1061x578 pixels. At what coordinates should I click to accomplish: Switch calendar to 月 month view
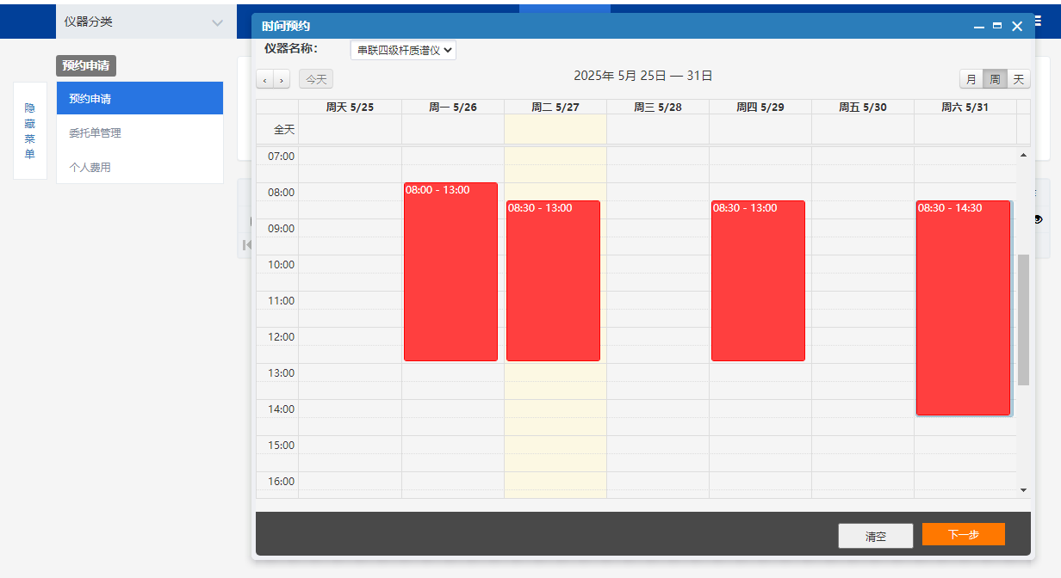pos(971,79)
